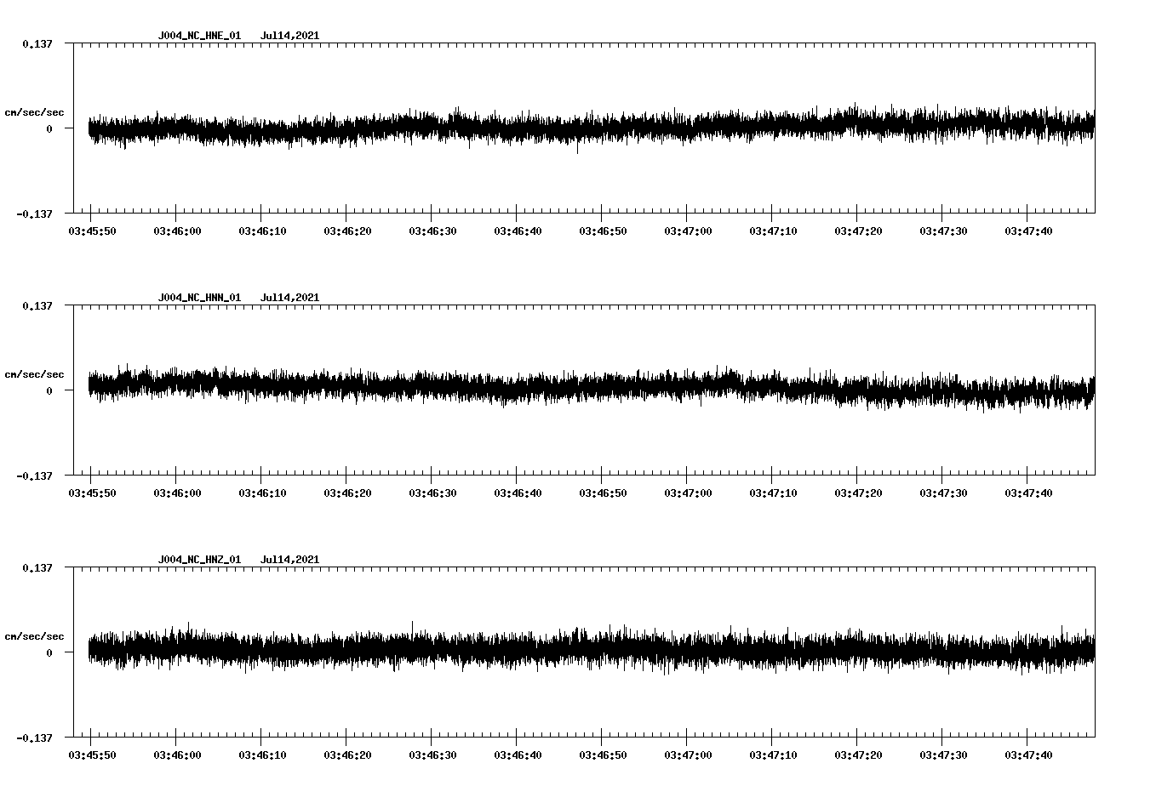Click the cm/sec/sec axis label on top plot
This screenshot has height=786, width=1156.
click(x=35, y=111)
